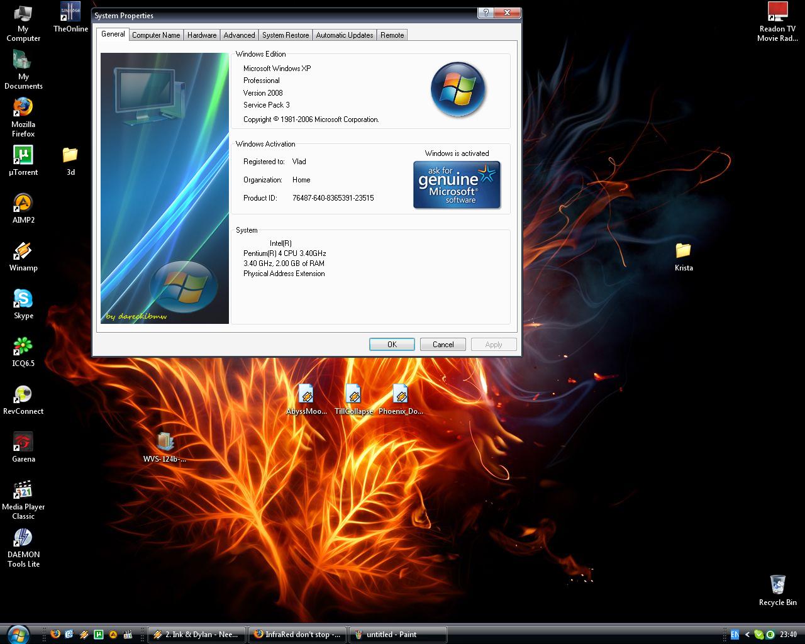The width and height of the screenshot is (805, 644).
Task: Click Show Desktop quick launch icon
Action: 69,634
